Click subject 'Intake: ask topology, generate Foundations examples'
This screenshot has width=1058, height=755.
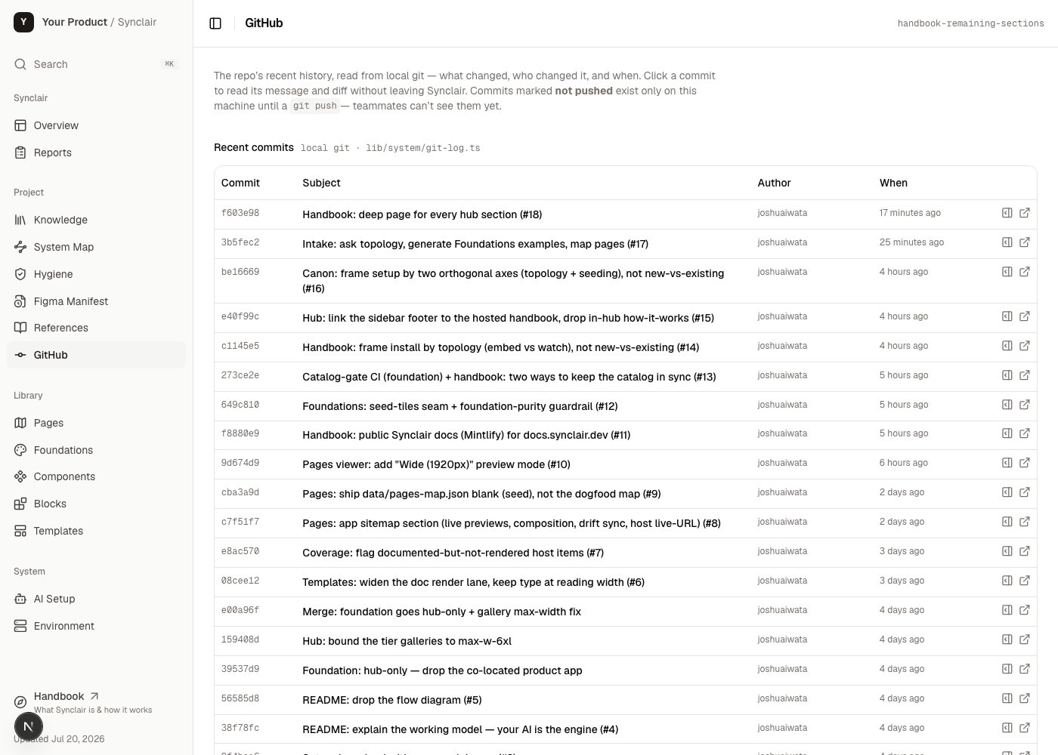475,244
